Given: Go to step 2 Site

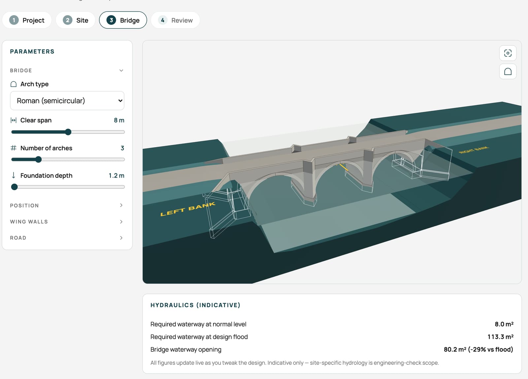Looking at the screenshot, I should coord(76,20).
